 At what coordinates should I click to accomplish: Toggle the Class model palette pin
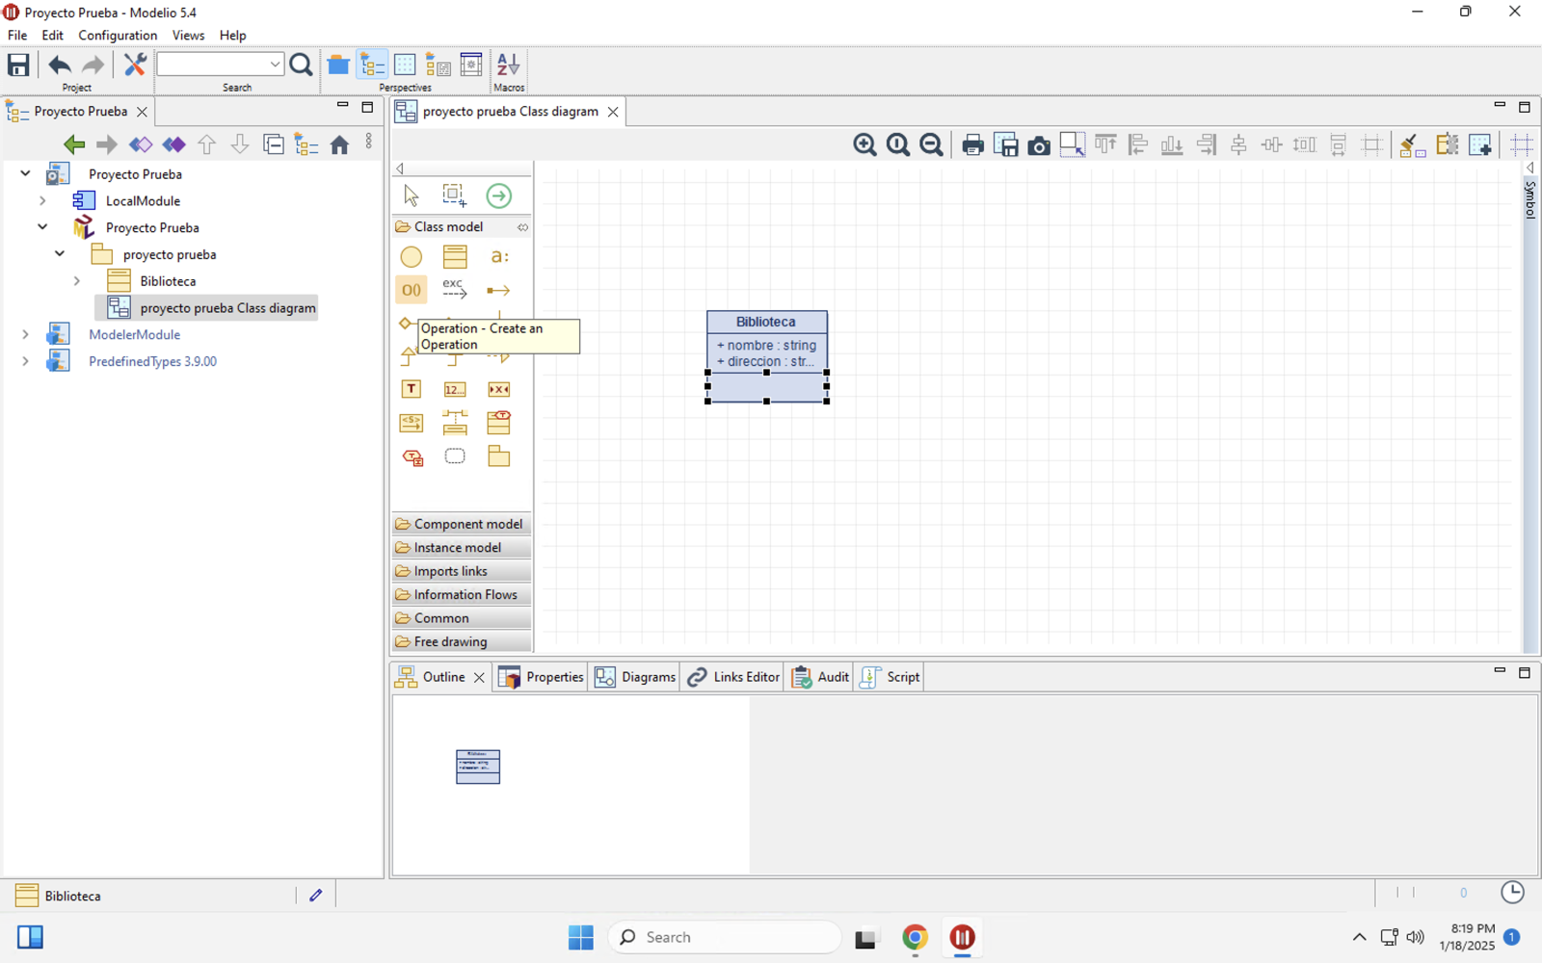(x=522, y=227)
